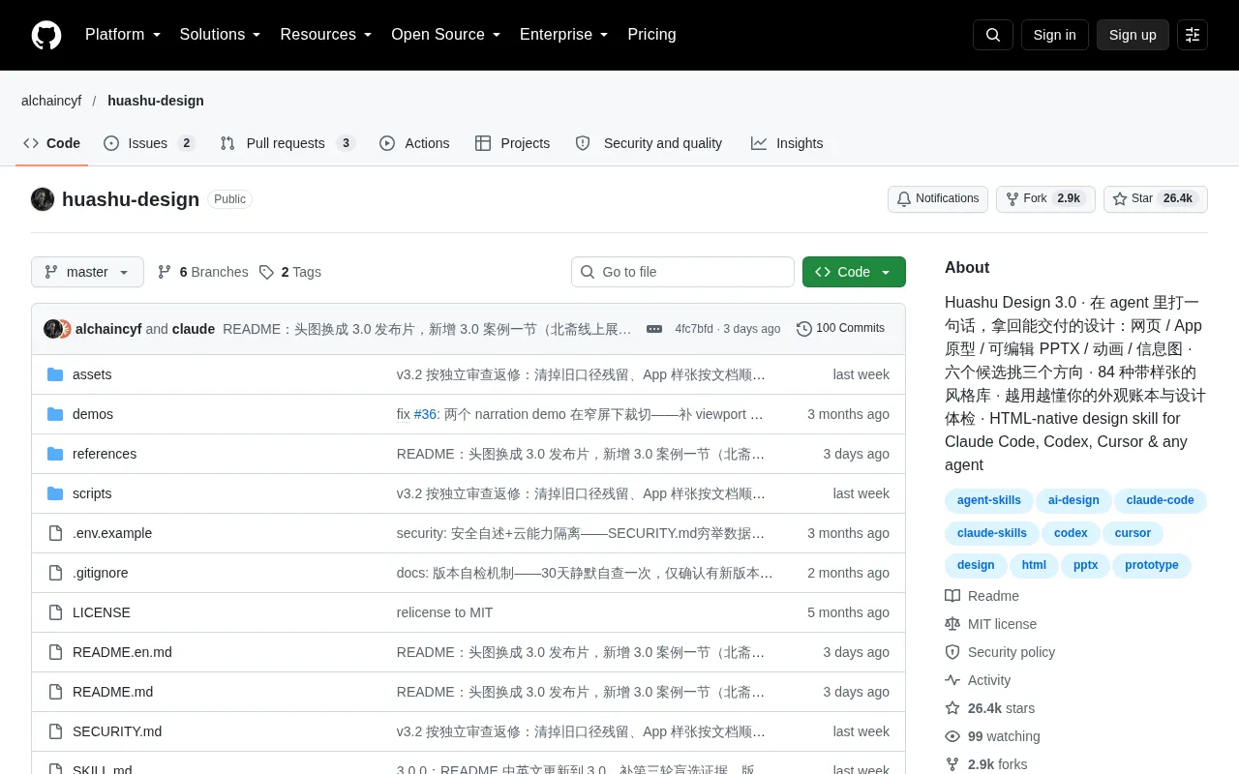Open the demos folder
The height and width of the screenshot is (774, 1239).
point(93,414)
